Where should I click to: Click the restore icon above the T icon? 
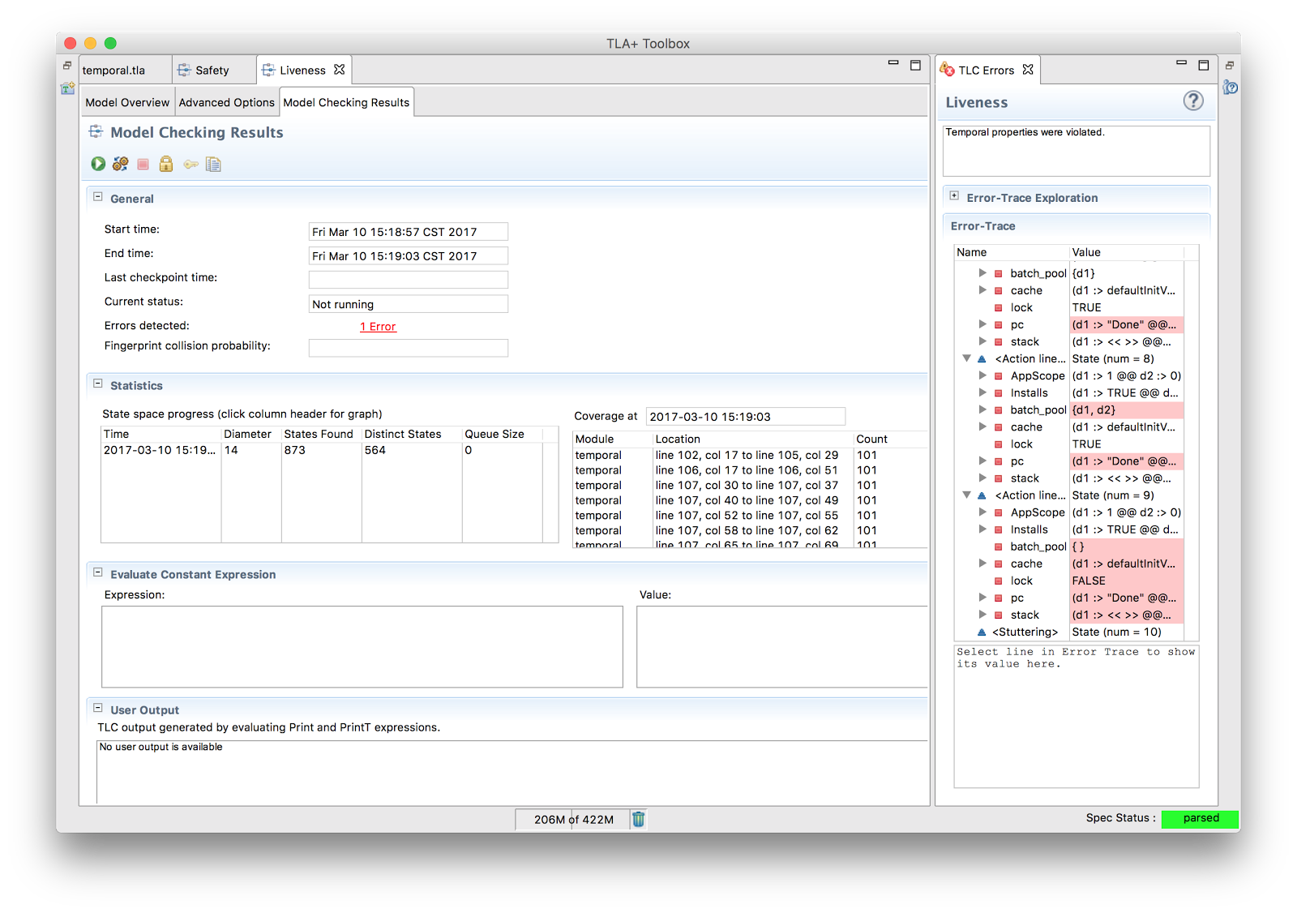point(67,65)
